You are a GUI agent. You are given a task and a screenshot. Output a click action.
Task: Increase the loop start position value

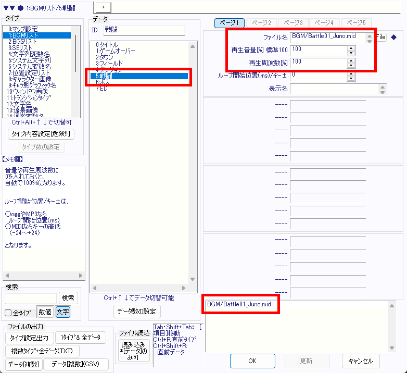point(351,73)
